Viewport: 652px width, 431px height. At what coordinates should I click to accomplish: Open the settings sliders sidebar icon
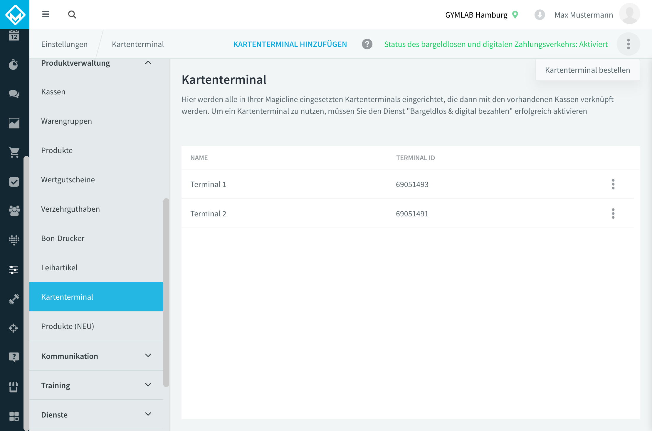[x=14, y=270]
